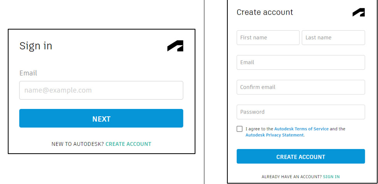Open the Autodesk Terms of Service link
The height and width of the screenshot is (184, 378).
tap(301, 129)
